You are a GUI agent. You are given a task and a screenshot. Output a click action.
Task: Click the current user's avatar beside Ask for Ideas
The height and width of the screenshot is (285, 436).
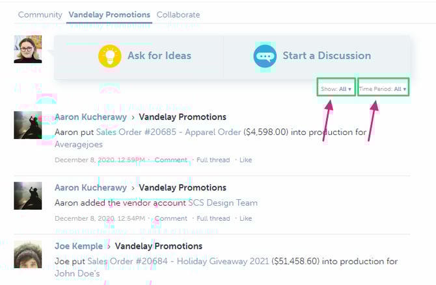click(28, 49)
